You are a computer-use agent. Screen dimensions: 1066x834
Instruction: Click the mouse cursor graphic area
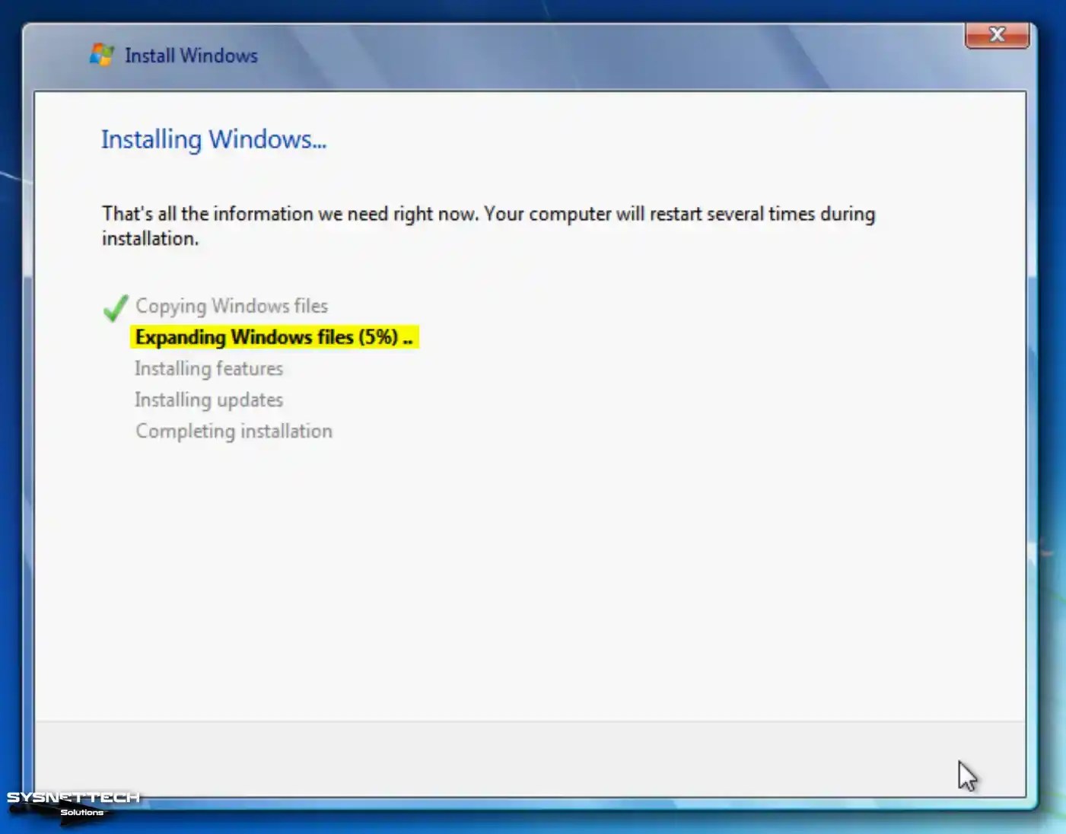(x=967, y=776)
